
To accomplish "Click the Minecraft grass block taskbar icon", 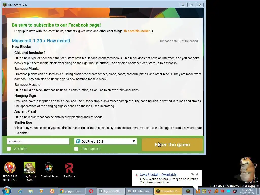I will [x=188, y=191].
